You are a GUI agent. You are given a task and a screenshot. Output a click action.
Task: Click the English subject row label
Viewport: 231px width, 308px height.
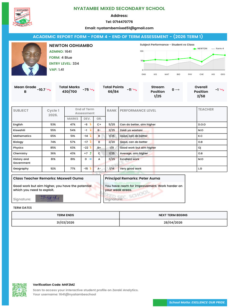18,125
